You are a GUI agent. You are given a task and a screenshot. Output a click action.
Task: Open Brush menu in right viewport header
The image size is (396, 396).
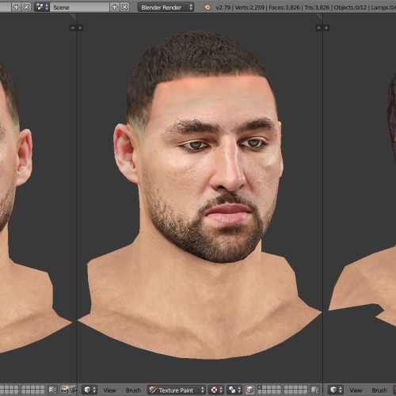pyautogui.click(x=379, y=390)
